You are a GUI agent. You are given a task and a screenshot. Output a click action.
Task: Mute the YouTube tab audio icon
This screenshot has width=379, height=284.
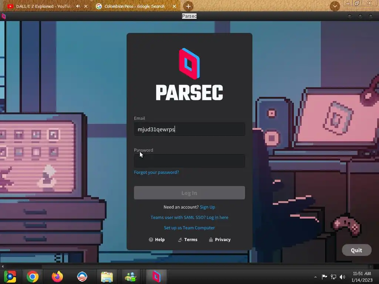tap(78, 6)
